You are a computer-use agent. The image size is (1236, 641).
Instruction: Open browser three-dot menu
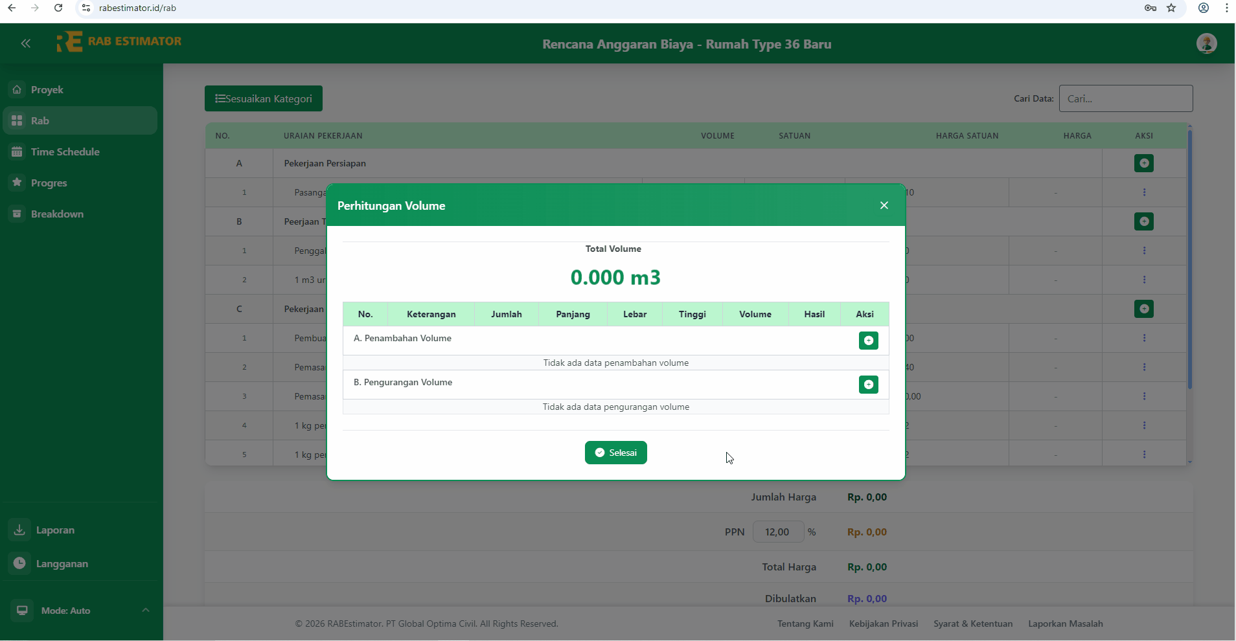pos(1227,8)
